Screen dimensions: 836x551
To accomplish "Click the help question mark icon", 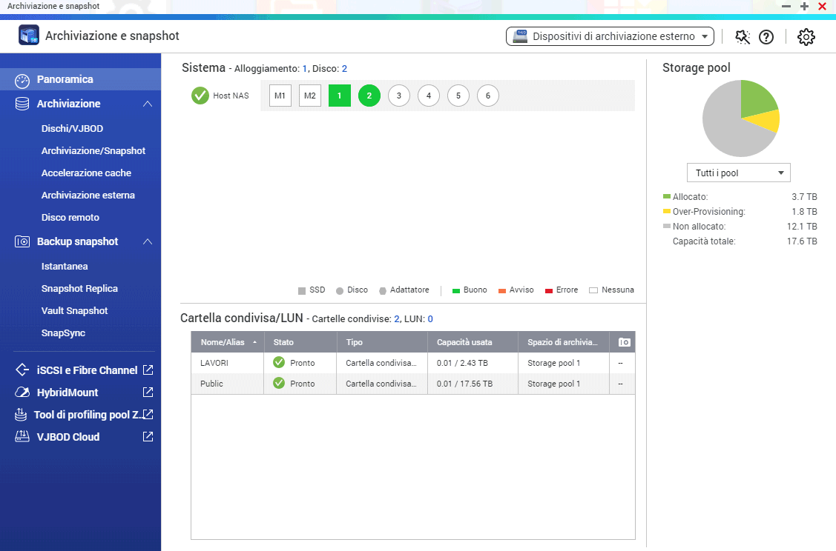I will (x=766, y=37).
